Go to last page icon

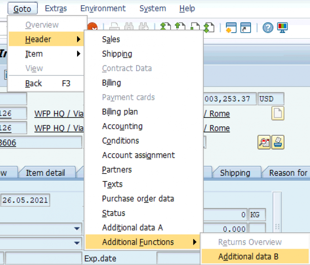pyautogui.click(x=209, y=27)
